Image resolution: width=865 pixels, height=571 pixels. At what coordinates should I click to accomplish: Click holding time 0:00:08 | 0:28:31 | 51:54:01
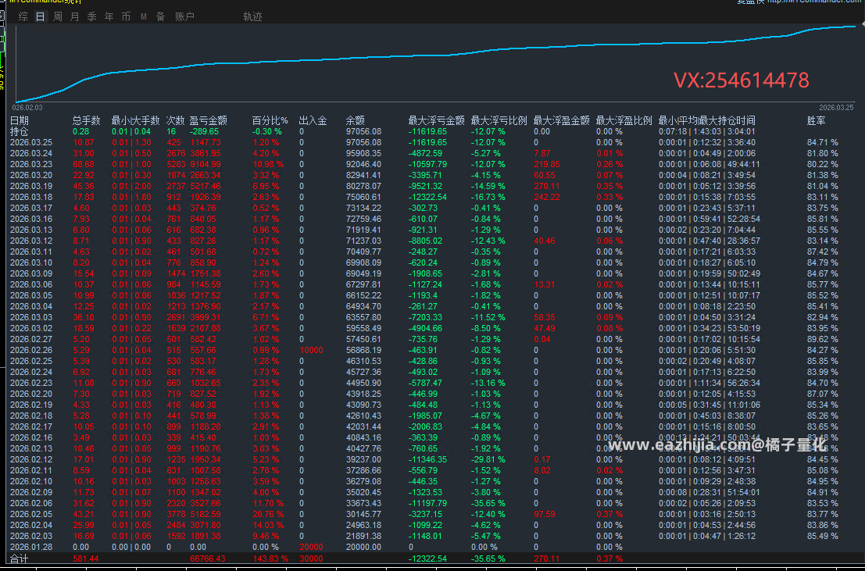(x=710, y=492)
